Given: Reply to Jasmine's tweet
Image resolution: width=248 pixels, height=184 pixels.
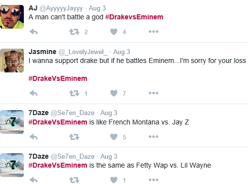Looking at the screenshot, I should (34, 93).
